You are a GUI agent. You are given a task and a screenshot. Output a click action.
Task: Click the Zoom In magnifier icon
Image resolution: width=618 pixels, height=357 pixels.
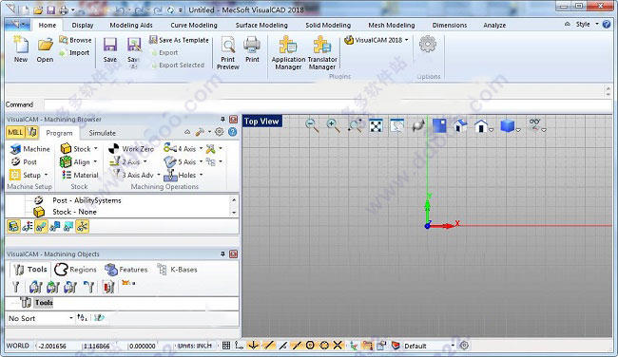coord(333,125)
